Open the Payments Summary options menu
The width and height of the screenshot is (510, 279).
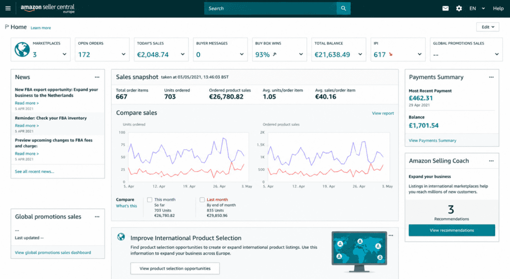[491, 77]
